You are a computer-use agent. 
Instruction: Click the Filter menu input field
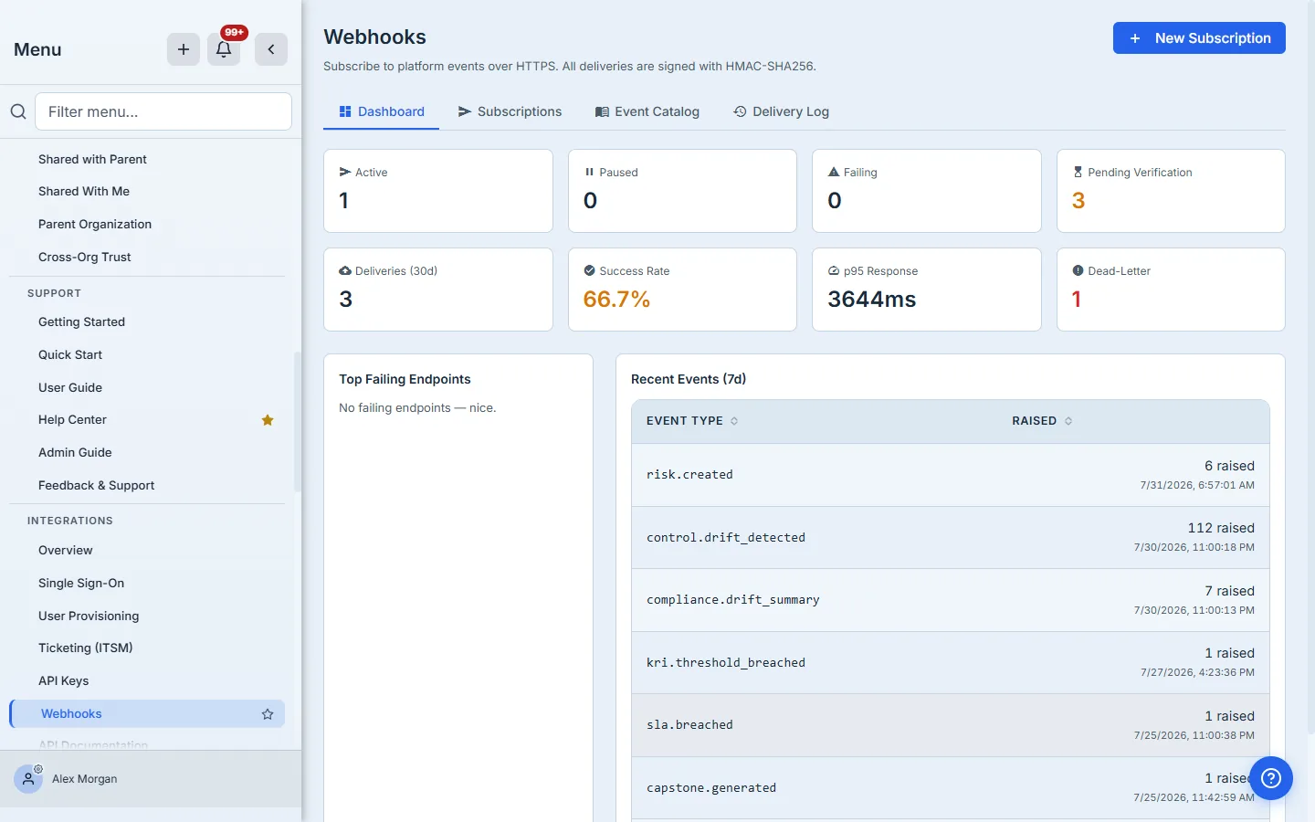tap(163, 111)
